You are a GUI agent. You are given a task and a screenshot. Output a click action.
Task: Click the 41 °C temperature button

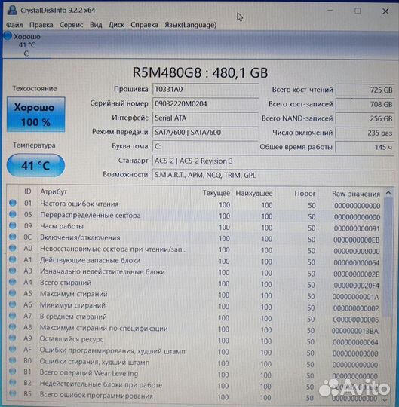point(35,165)
